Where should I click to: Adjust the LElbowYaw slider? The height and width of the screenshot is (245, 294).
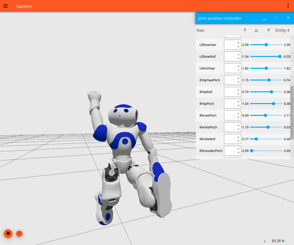point(266,45)
